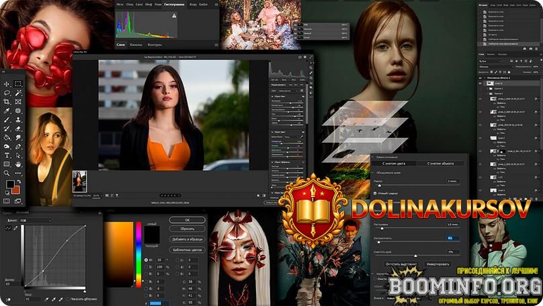Click the Очистить выделение button
Image resolution: width=543 pixels, height=306 pixels.
(x=401, y=264)
